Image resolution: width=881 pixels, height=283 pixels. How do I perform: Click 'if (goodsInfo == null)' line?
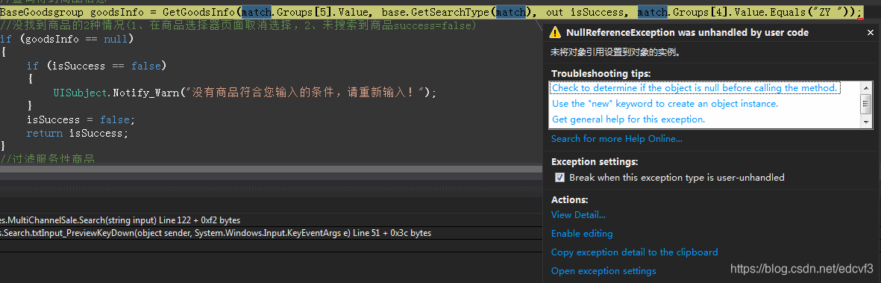tap(67, 39)
